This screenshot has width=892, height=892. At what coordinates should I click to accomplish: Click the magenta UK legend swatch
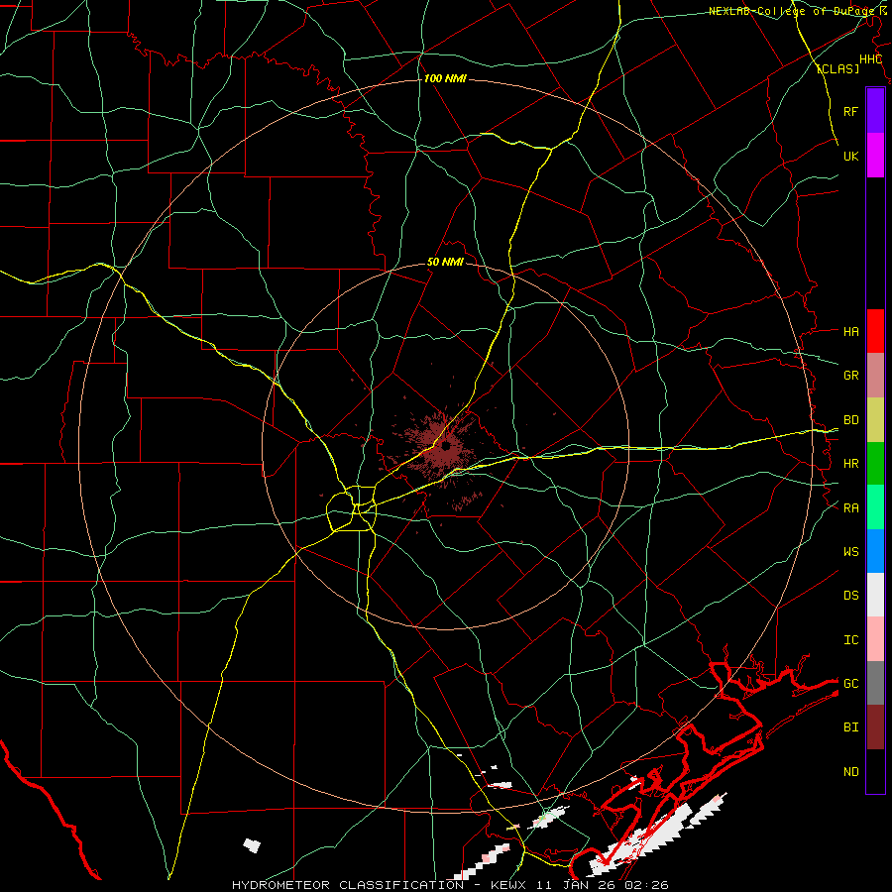click(875, 156)
